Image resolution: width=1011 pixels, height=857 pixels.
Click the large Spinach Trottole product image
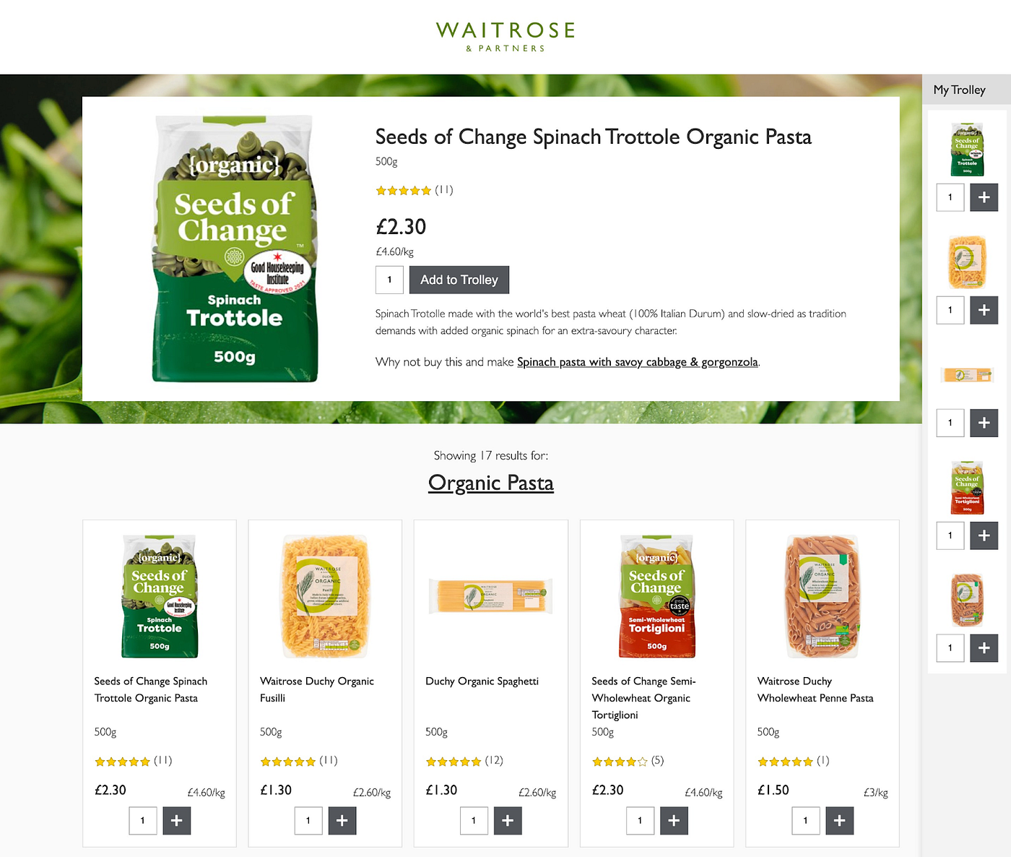[x=235, y=249]
